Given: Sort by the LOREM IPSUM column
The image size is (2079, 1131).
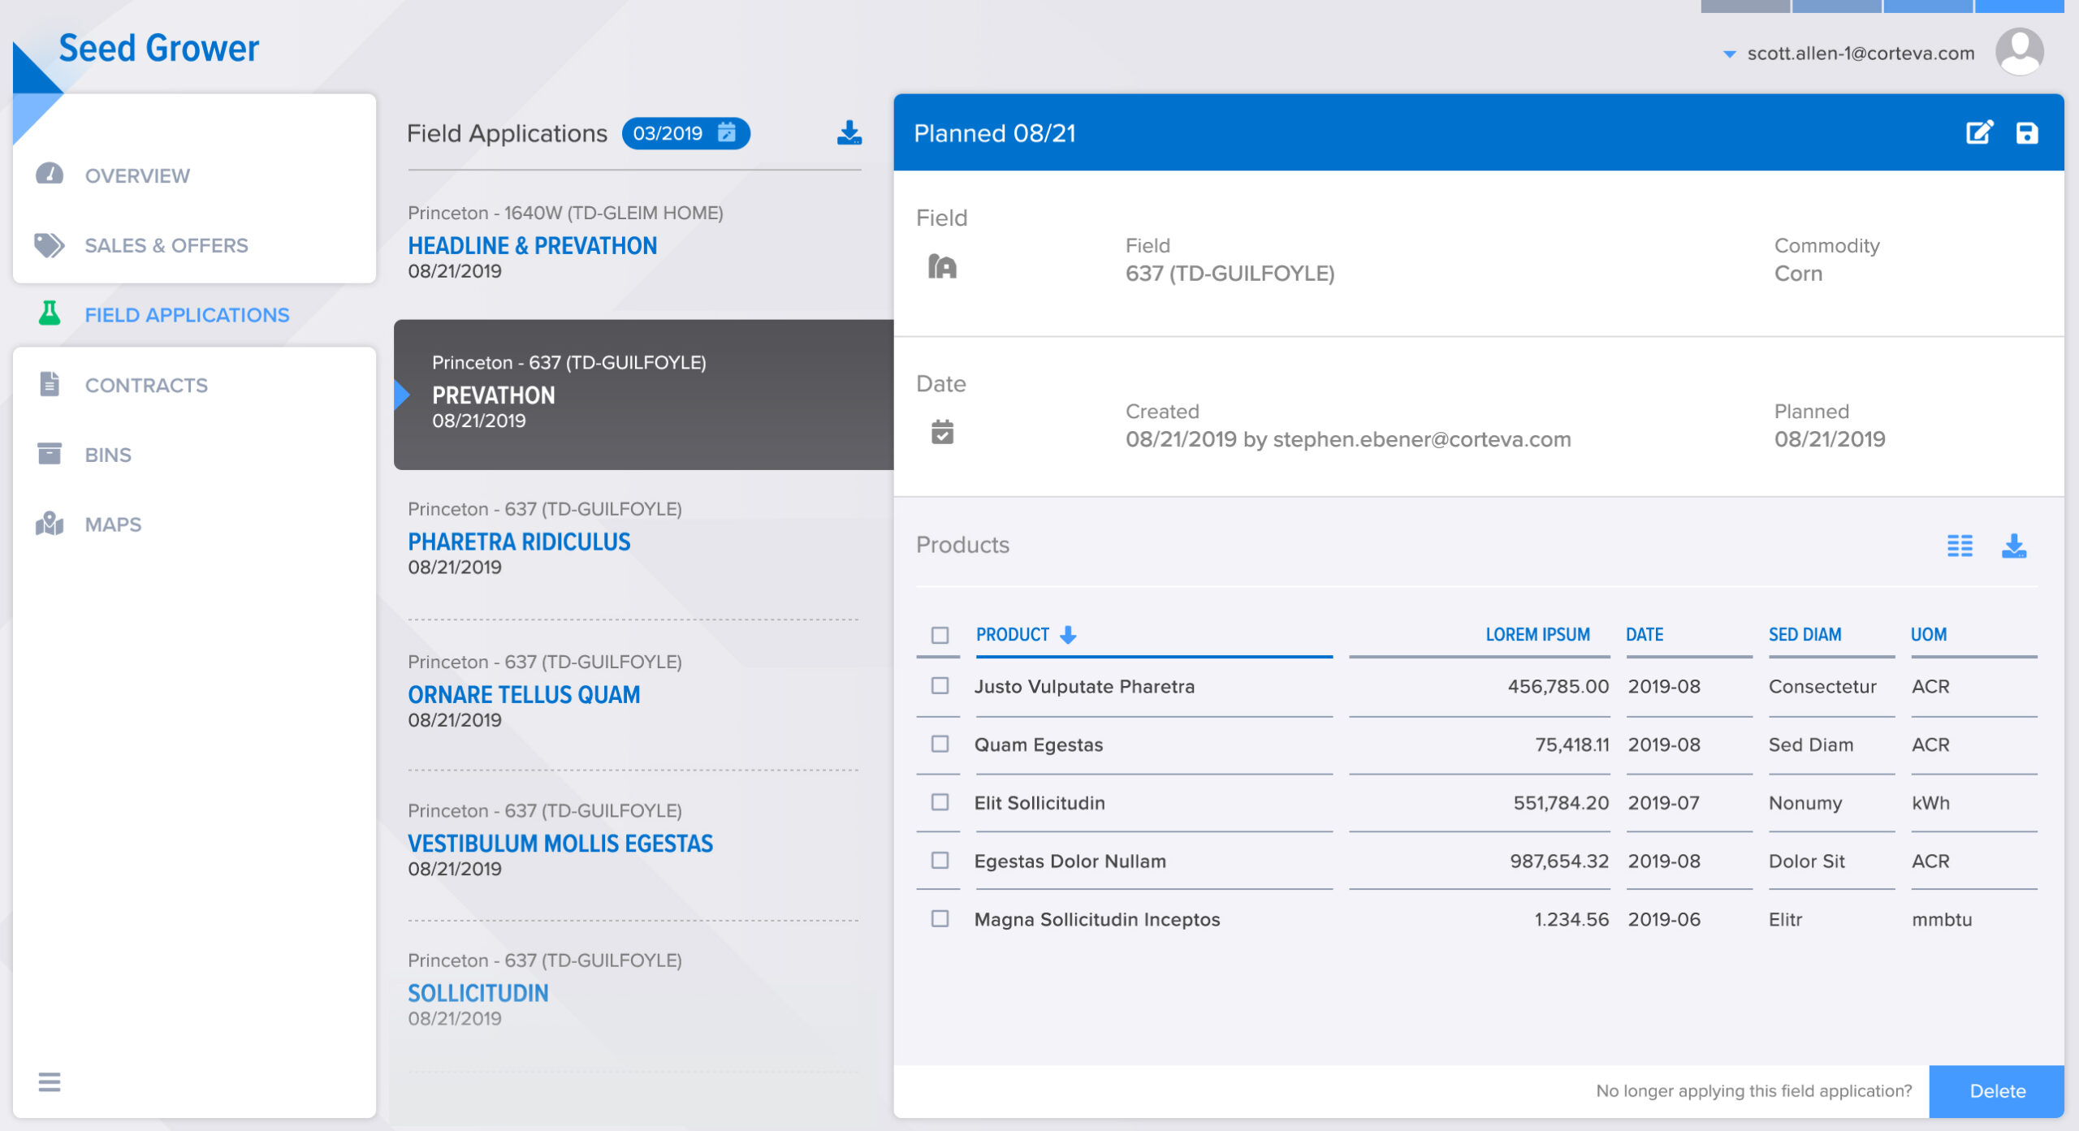Looking at the screenshot, I should [x=1537, y=634].
